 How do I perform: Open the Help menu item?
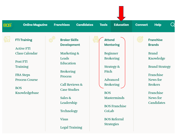(x=158, y=25)
